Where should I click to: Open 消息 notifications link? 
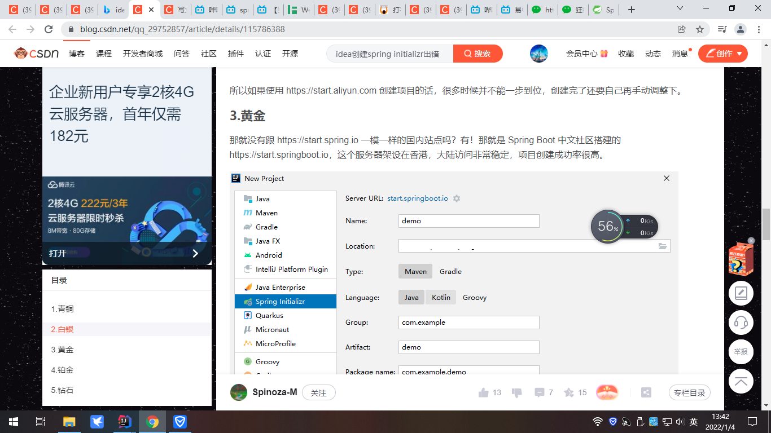click(680, 54)
